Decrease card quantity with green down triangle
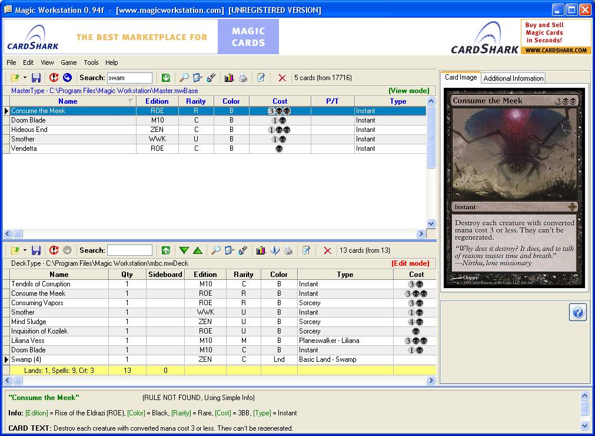 (184, 250)
